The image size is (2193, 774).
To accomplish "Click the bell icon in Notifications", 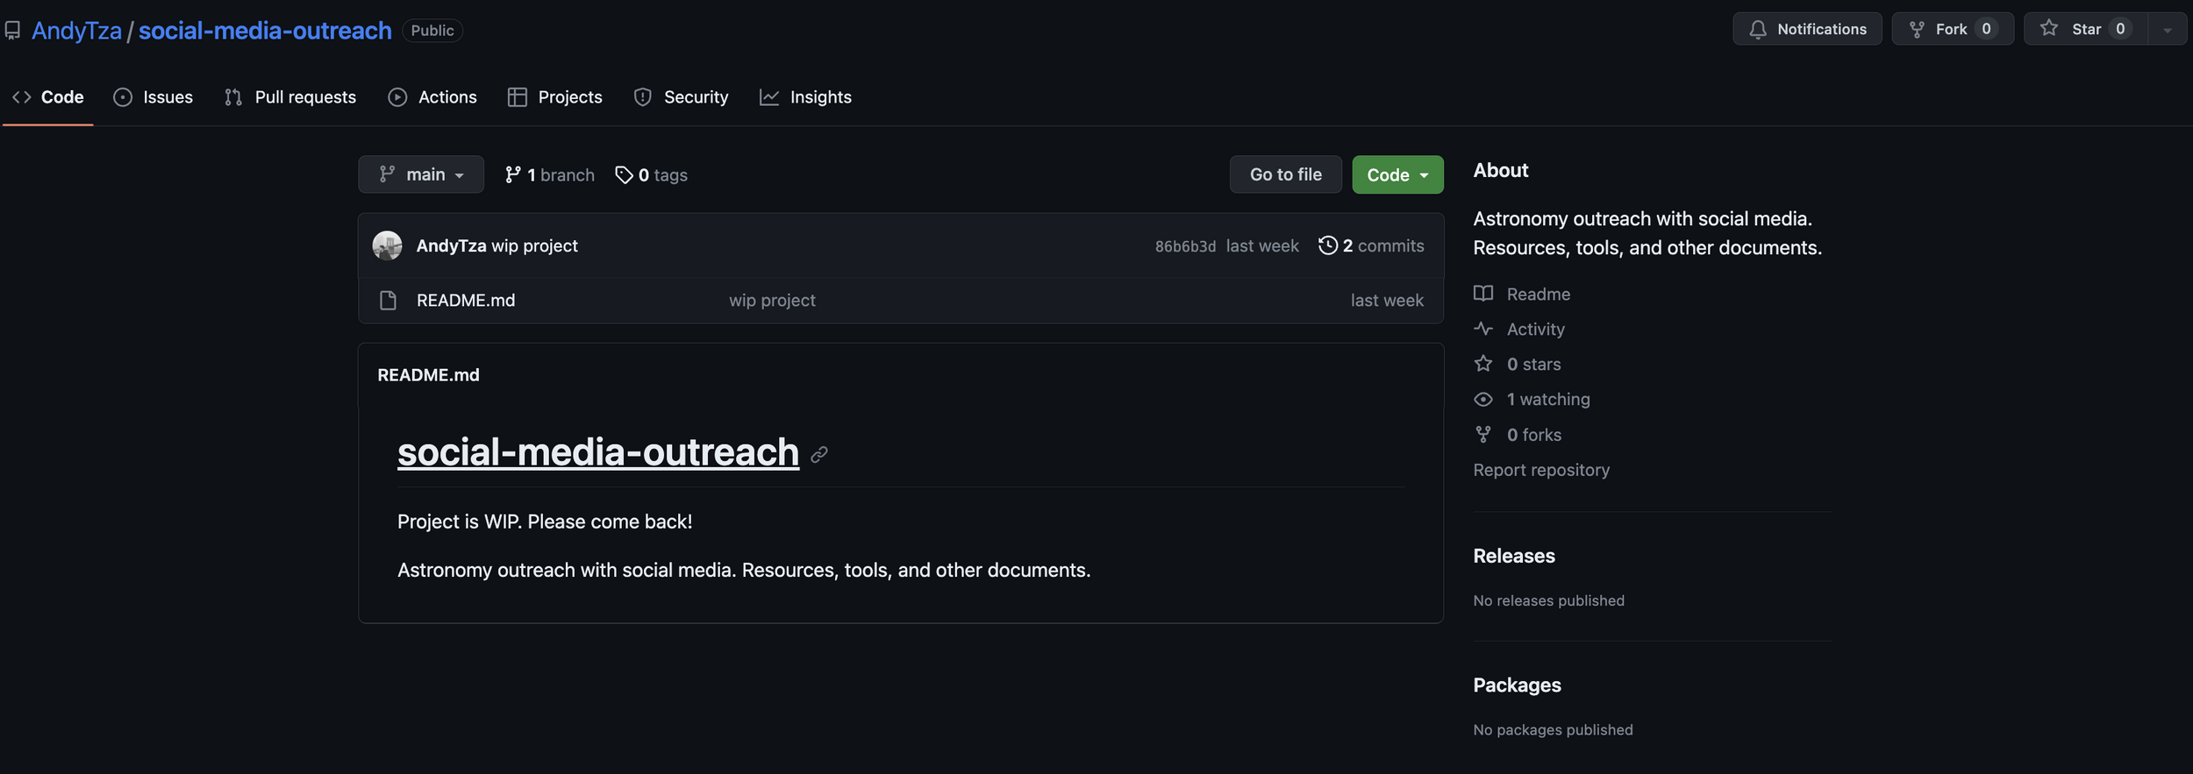I will pos(1758,29).
